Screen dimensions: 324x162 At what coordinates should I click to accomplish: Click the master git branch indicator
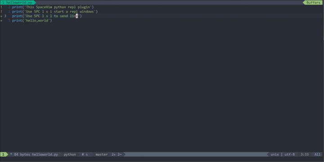(x=101, y=154)
